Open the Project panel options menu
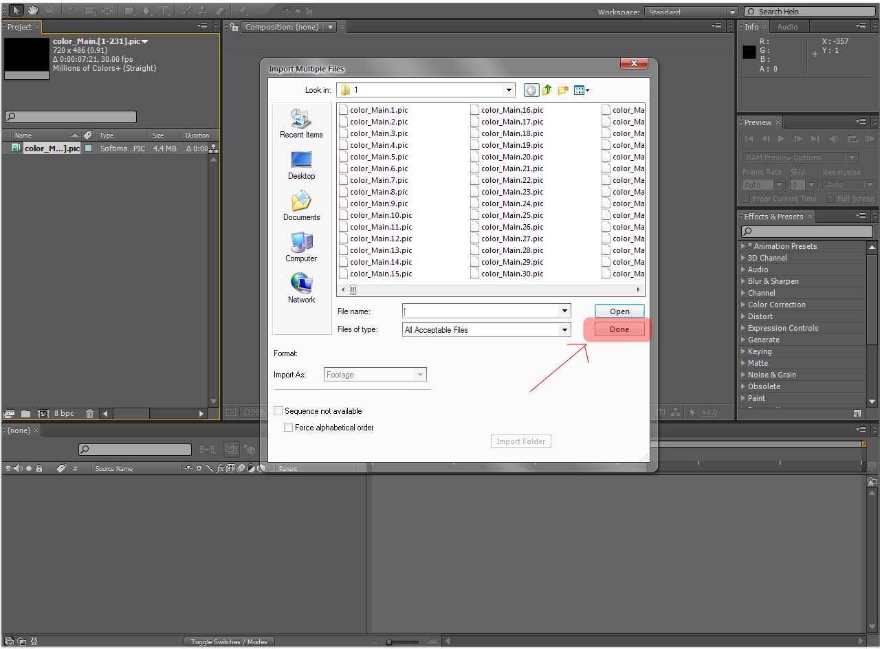 coord(202,26)
